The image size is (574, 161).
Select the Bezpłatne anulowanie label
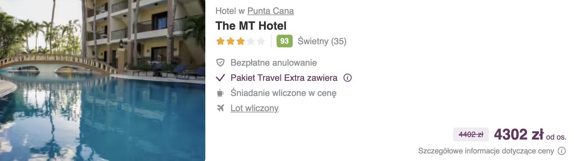pyautogui.click(x=273, y=63)
